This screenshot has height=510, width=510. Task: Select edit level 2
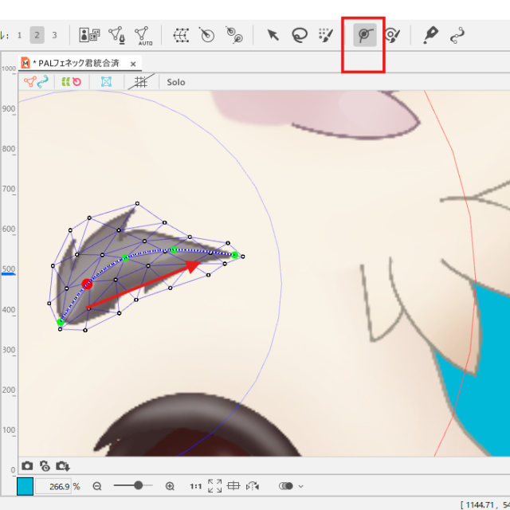click(x=37, y=35)
